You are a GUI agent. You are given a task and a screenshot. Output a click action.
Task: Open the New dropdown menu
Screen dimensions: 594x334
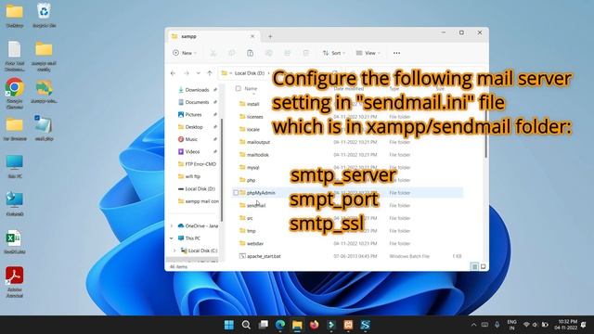point(185,53)
